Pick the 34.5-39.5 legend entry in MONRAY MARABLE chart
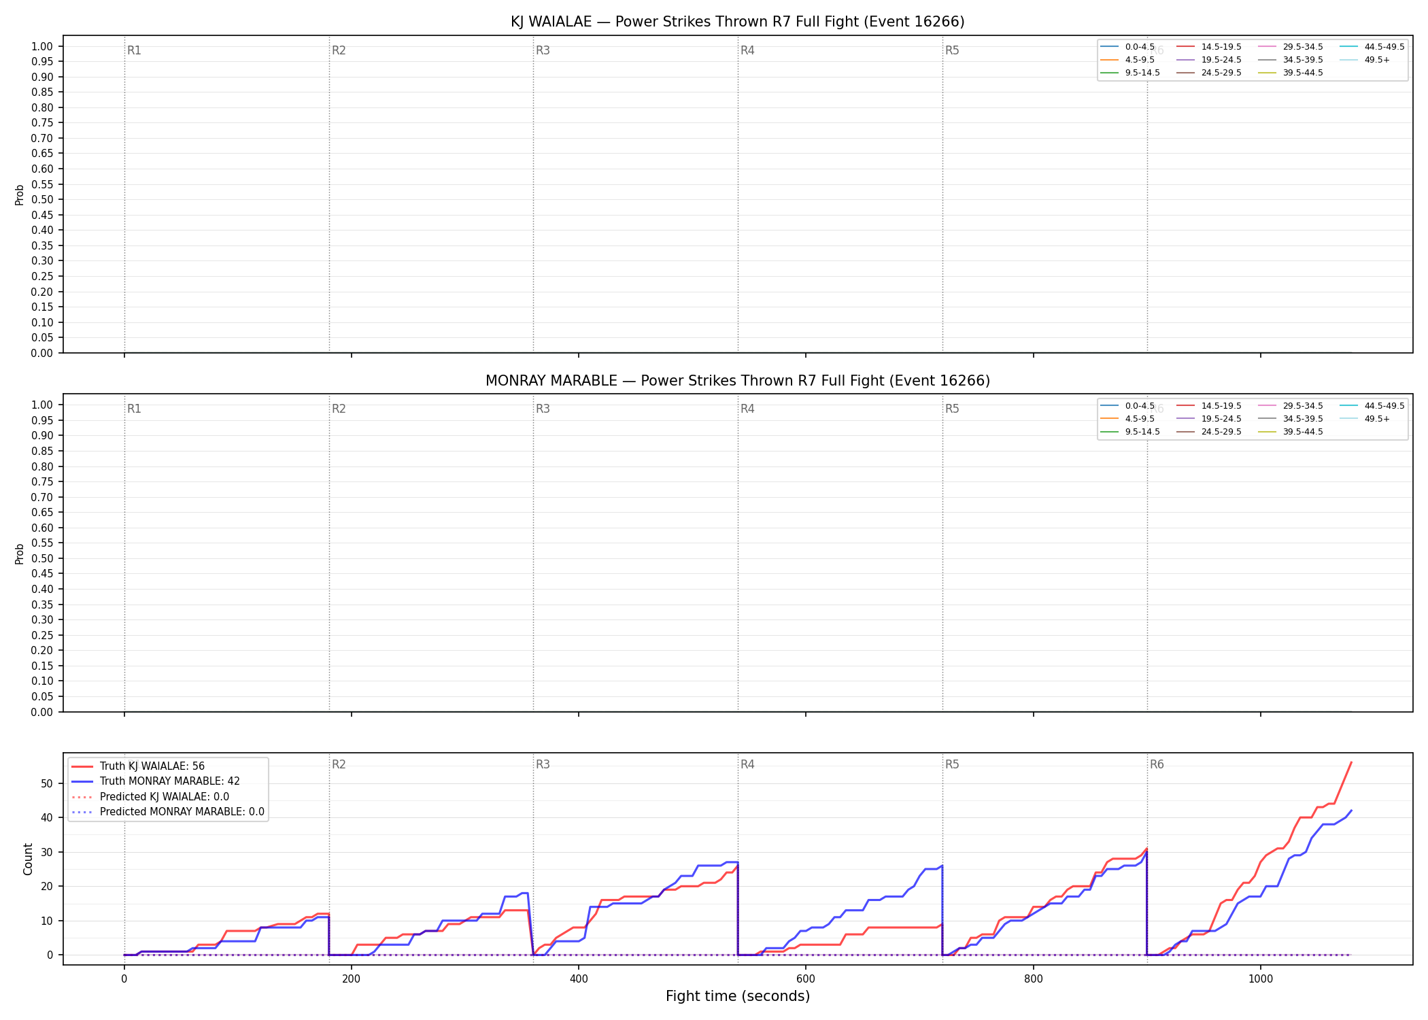This screenshot has width=1428, height=1020. (1291, 419)
